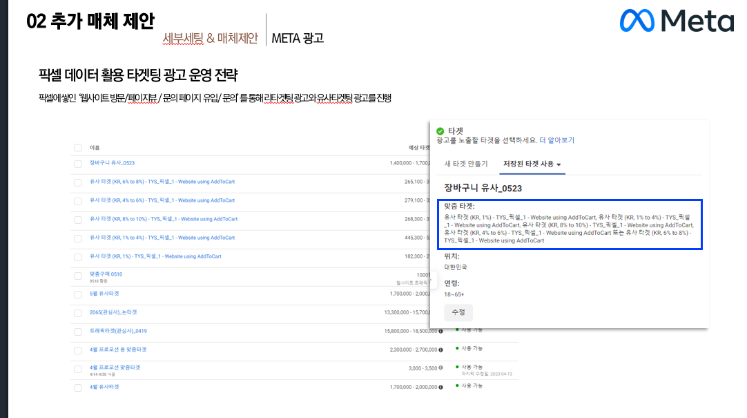Click the size value 3,000 - 3,500
This screenshot has height=418, width=747.
tap(423, 368)
